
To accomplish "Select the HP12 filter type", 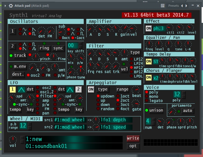I will (131, 67).
